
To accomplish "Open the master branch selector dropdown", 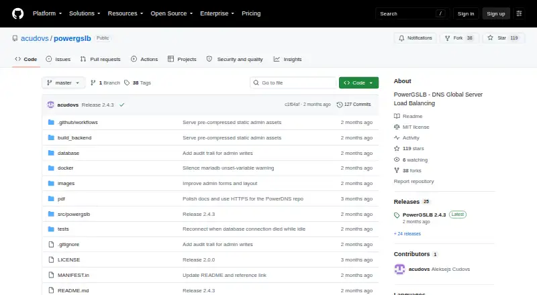I will [x=63, y=83].
